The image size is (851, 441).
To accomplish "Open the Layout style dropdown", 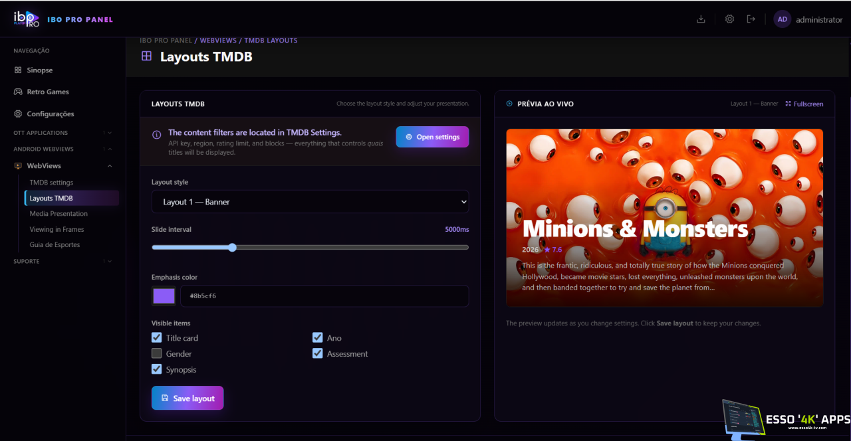I will point(310,202).
